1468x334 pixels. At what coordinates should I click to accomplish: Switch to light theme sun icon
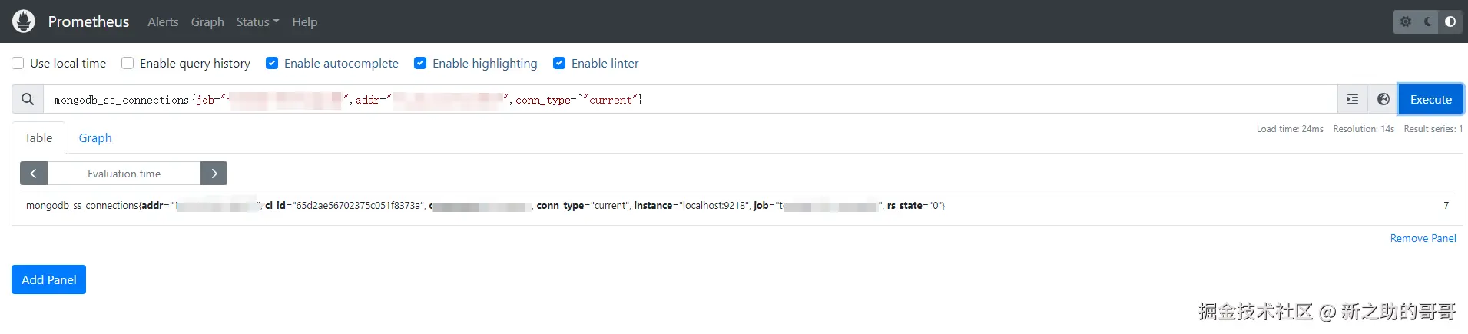point(1406,21)
